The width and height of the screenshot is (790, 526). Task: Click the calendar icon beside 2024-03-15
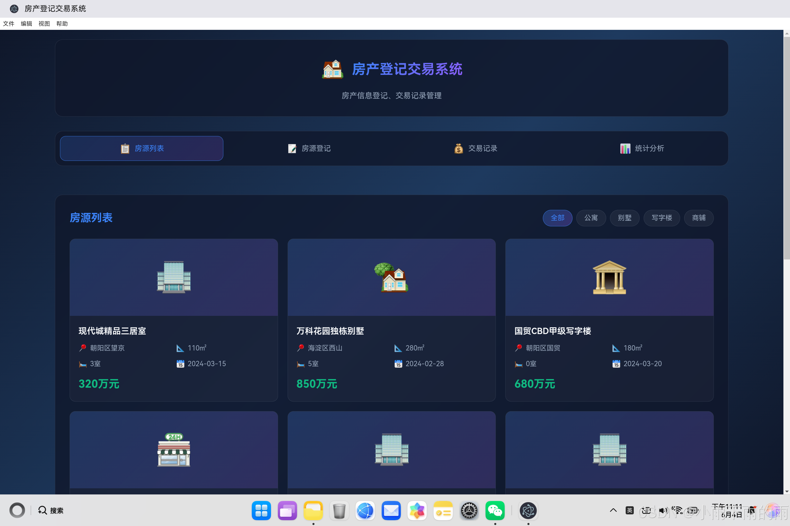(180, 364)
